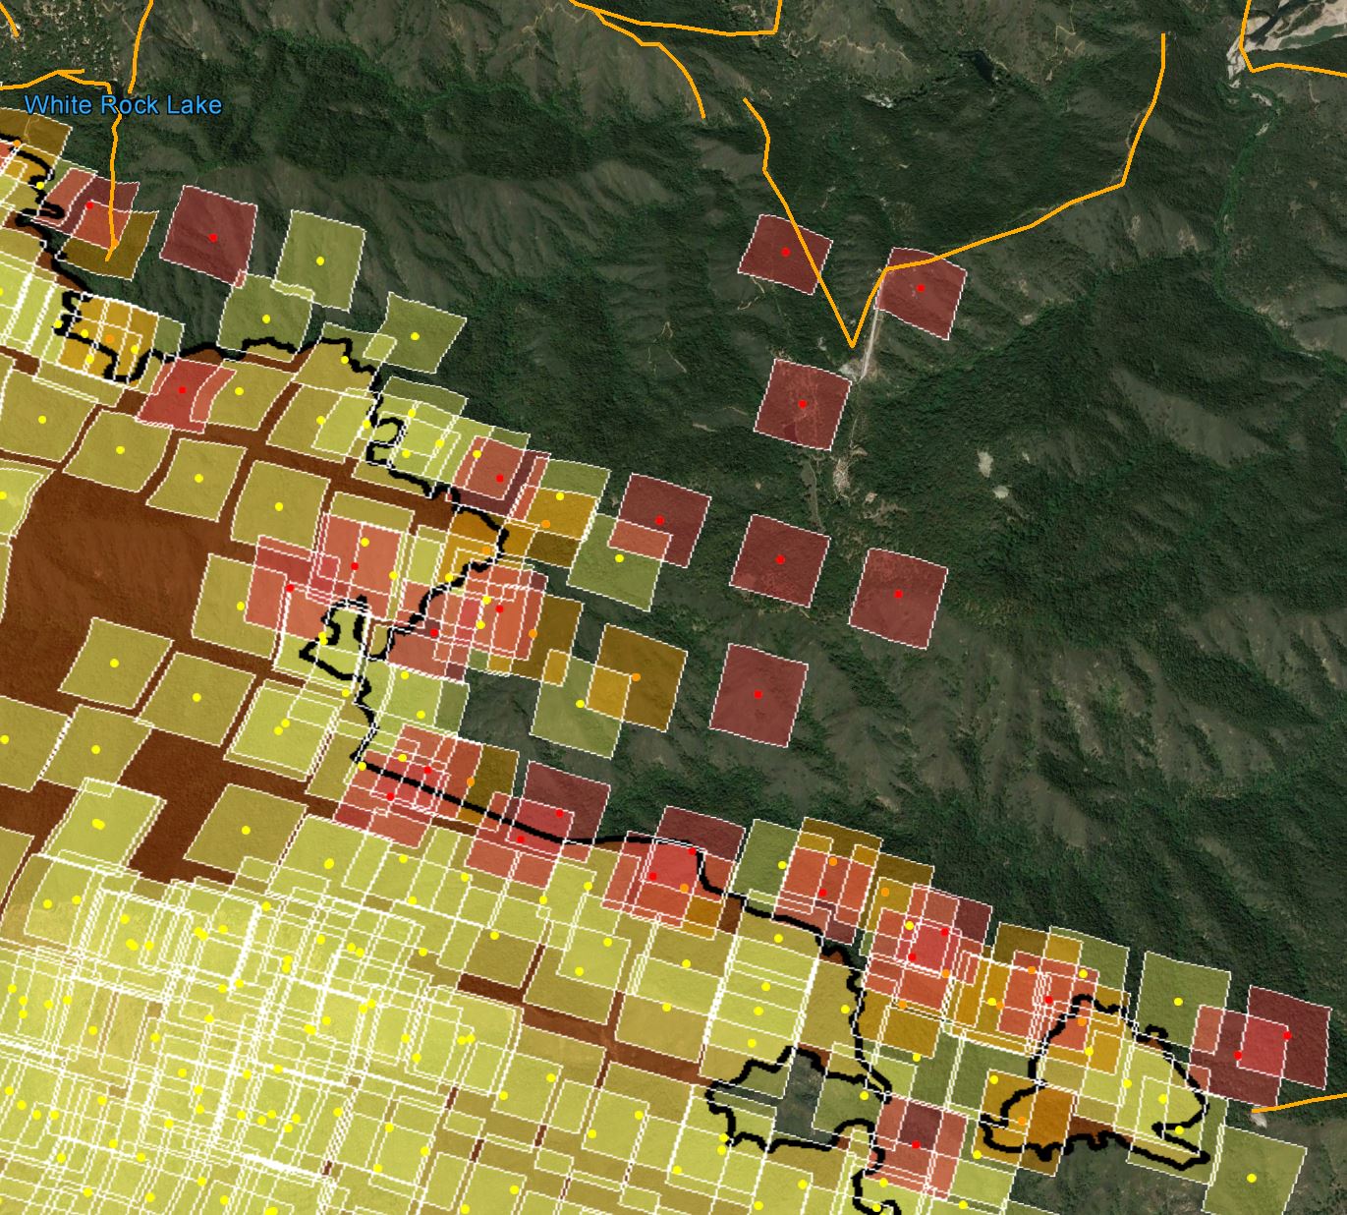
Task: Select the red hotspot square crossed by the orange line
Action: (785, 253)
